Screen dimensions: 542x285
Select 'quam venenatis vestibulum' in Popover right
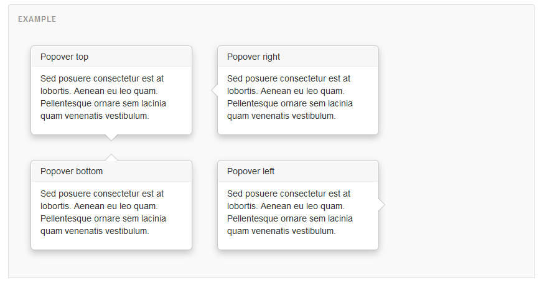281,116
